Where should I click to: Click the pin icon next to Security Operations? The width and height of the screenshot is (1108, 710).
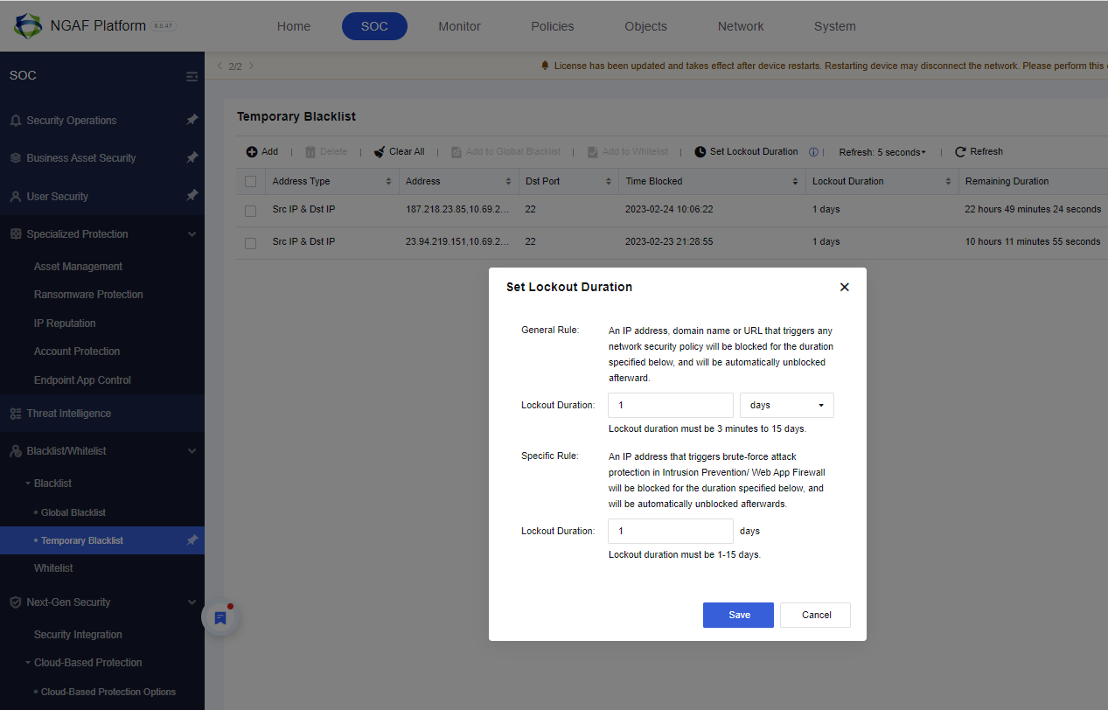192,120
